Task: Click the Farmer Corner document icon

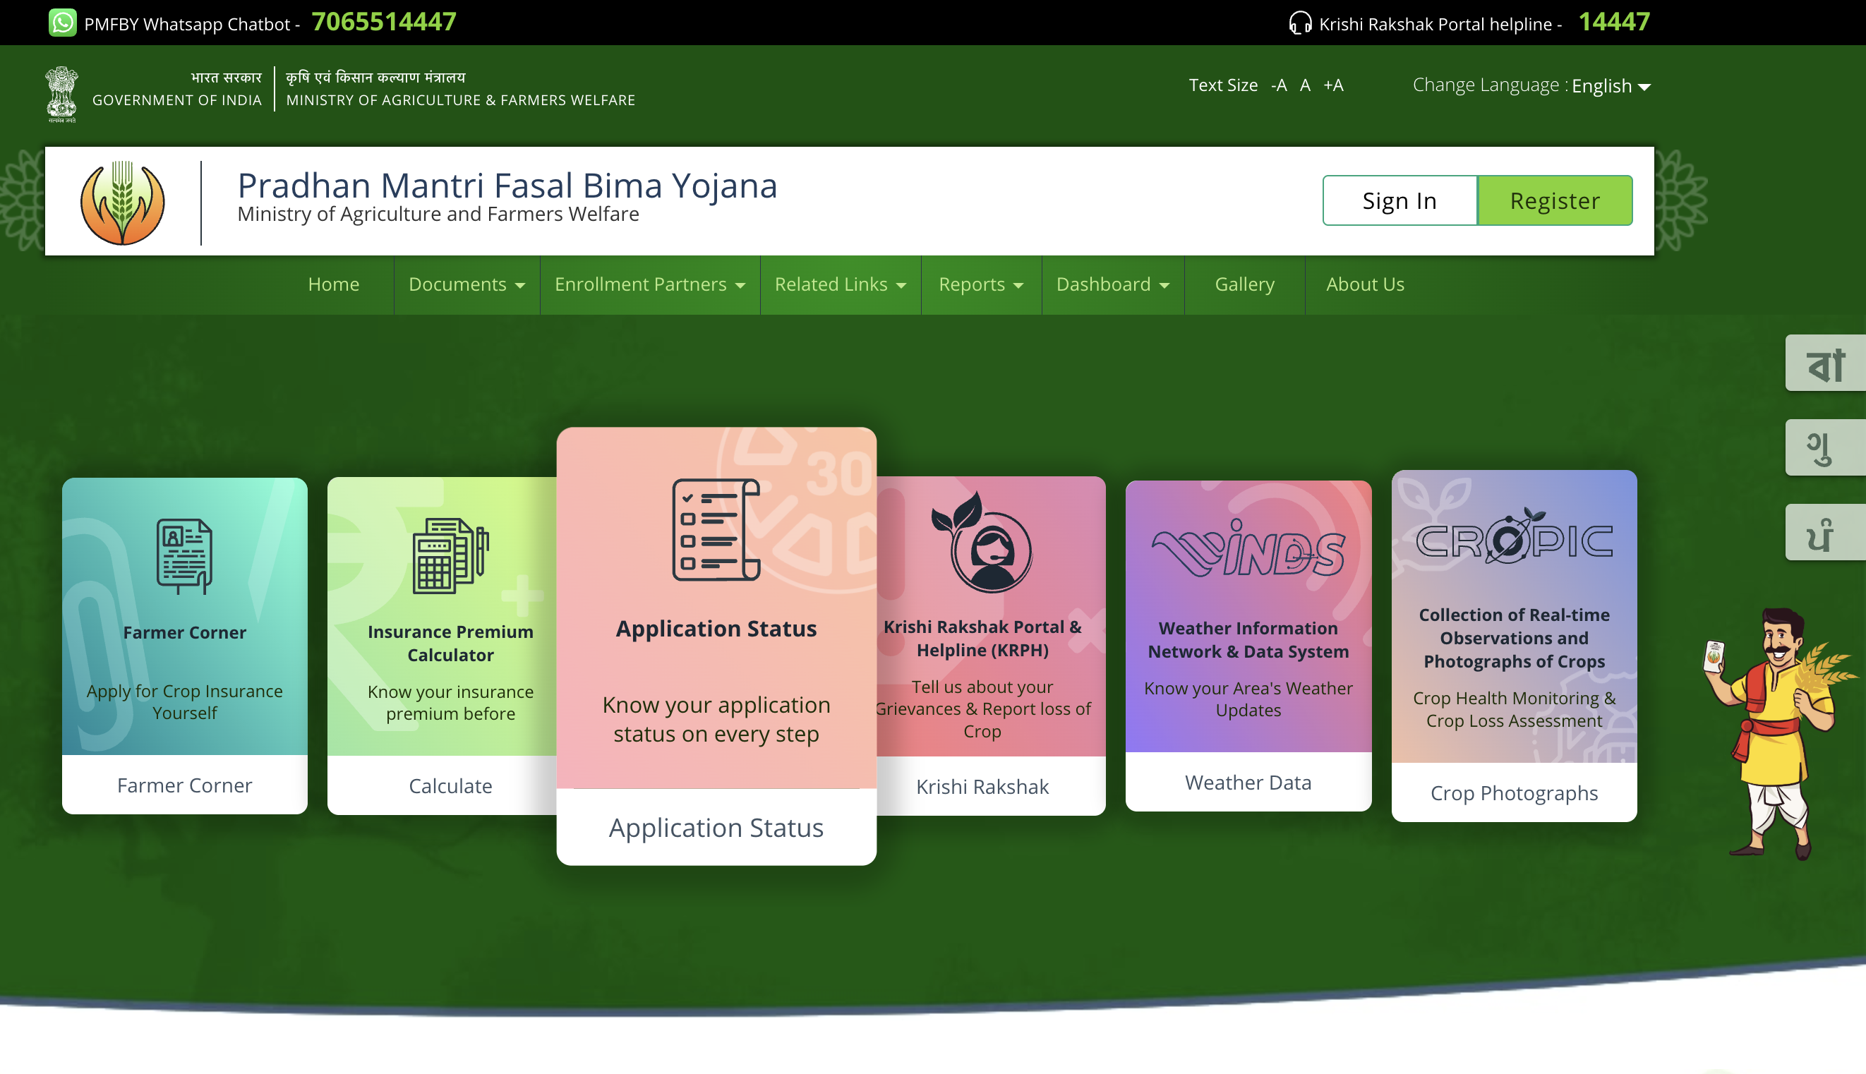Action: (x=184, y=556)
